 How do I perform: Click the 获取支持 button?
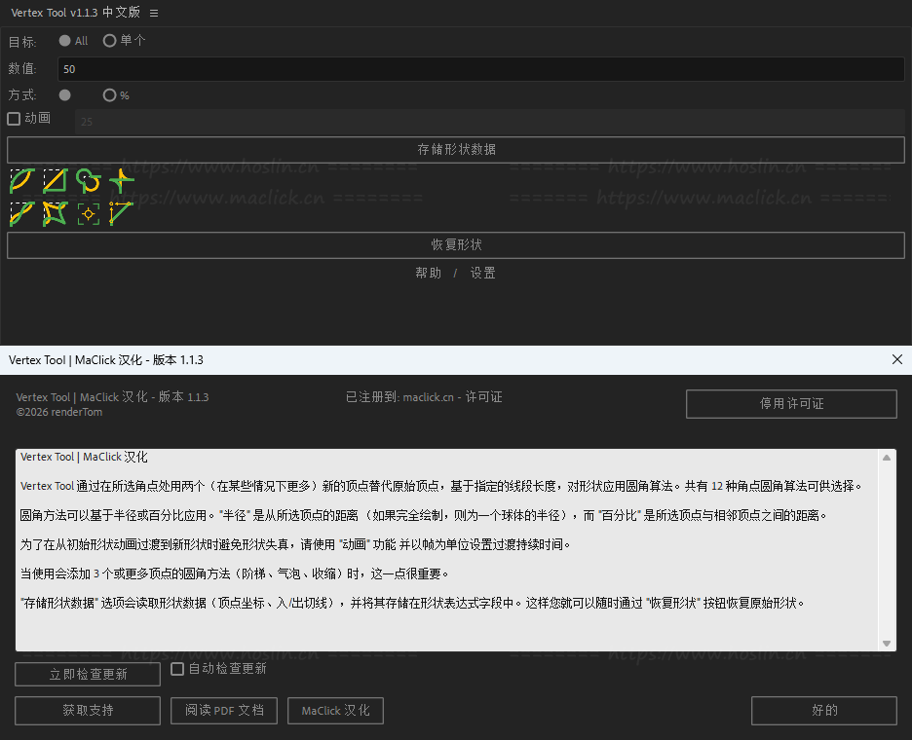coord(88,711)
